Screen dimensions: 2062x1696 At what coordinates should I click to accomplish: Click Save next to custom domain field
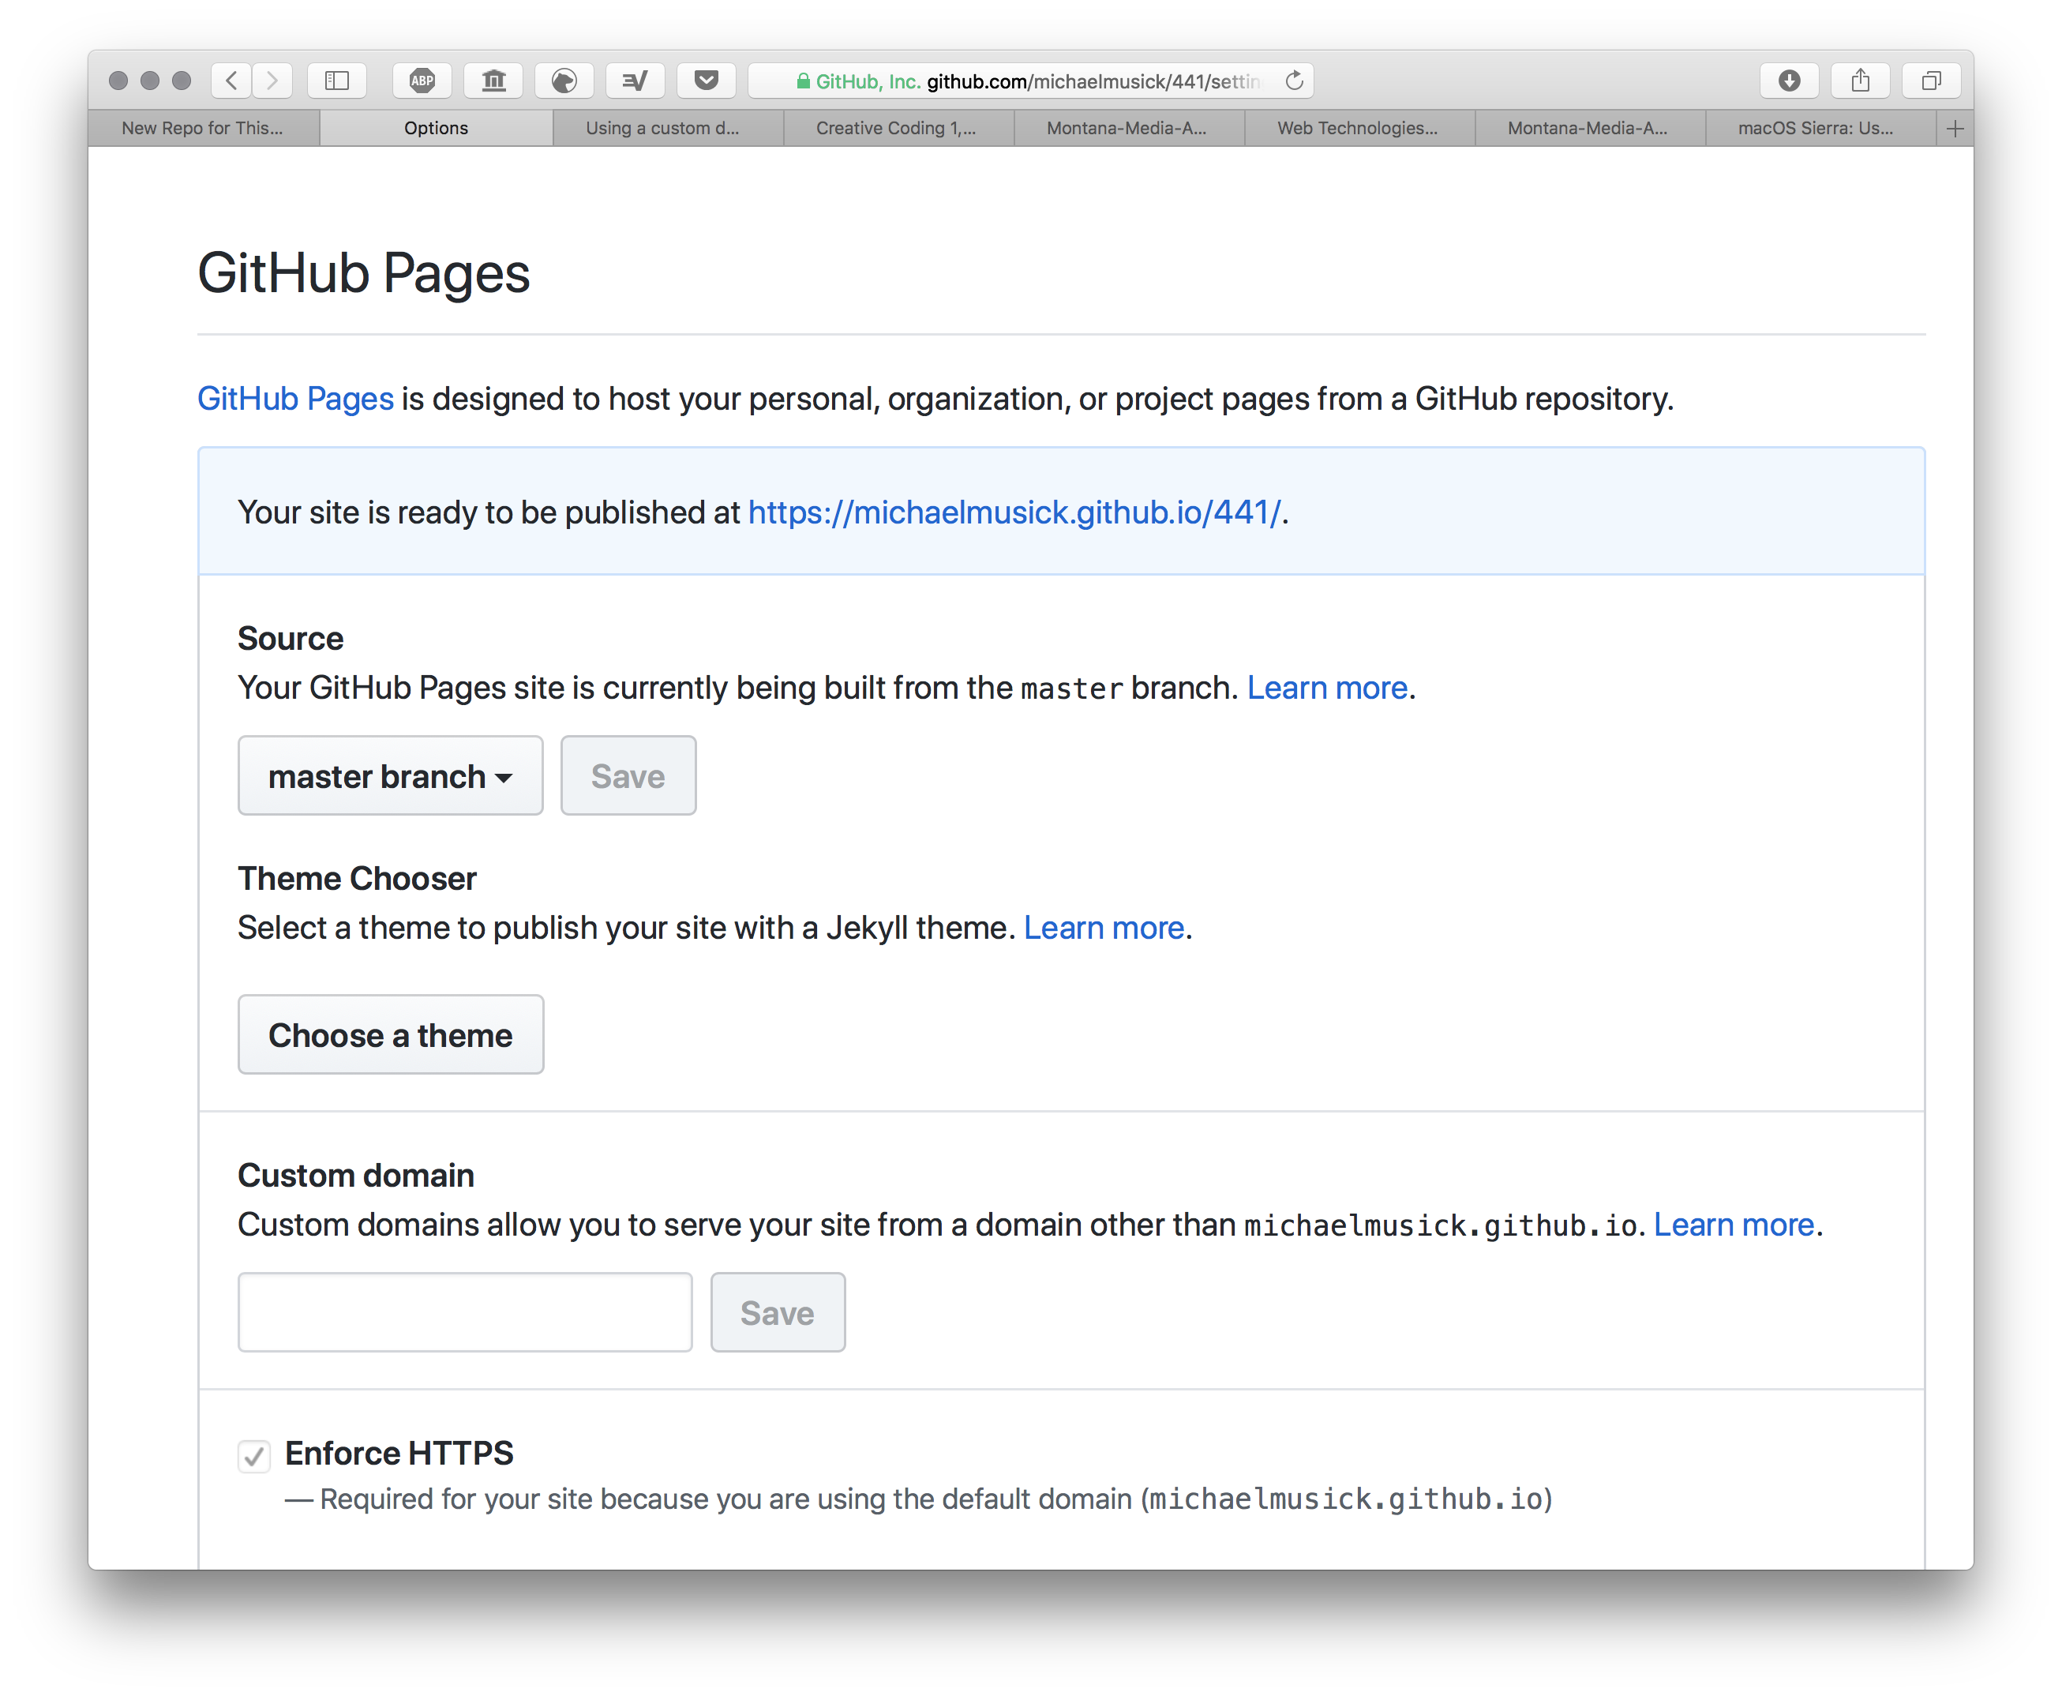778,1312
